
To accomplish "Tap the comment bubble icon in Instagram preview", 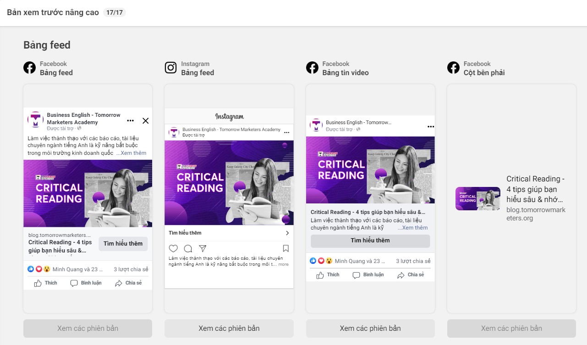I will pos(188,249).
